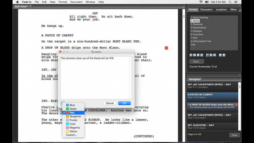Screen dimensions: 254x143
Task: Close the Format panel
Action: (x=240, y=6)
